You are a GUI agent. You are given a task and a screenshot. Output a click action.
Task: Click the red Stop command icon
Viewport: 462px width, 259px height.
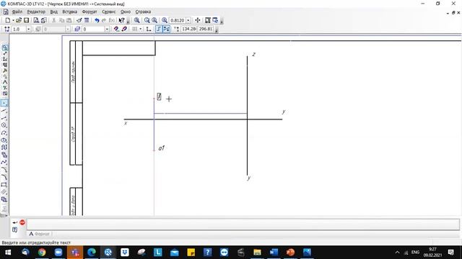(22, 222)
